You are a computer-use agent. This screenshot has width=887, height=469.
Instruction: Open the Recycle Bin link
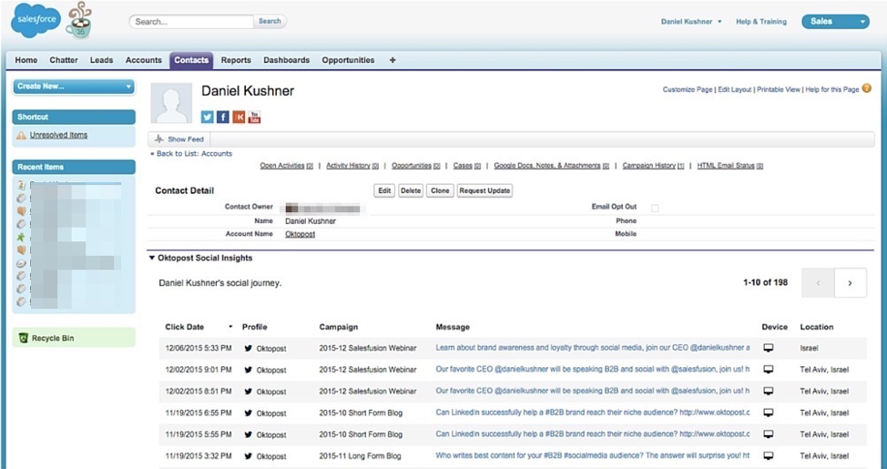coord(53,338)
